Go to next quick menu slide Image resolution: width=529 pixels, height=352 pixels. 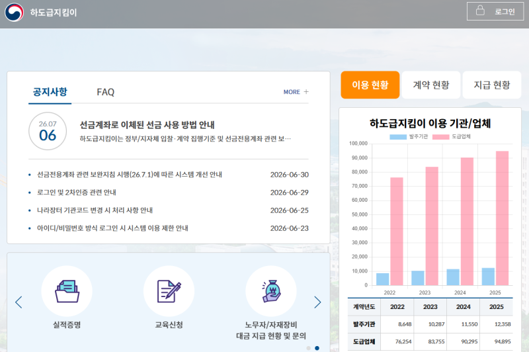click(x=317, y=302)
